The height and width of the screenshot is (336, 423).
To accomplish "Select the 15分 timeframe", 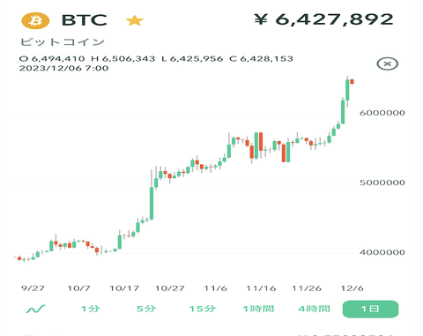I will point(203,309).
